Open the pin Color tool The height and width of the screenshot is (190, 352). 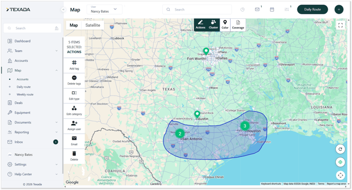coord(225,25)
